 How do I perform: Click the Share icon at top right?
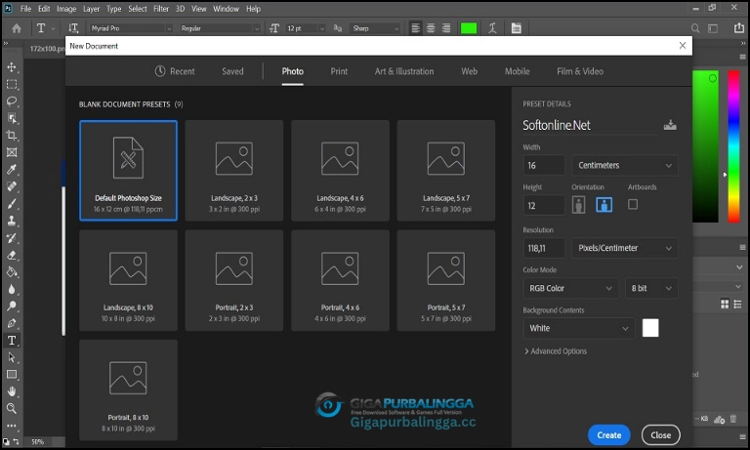(739, 28)
